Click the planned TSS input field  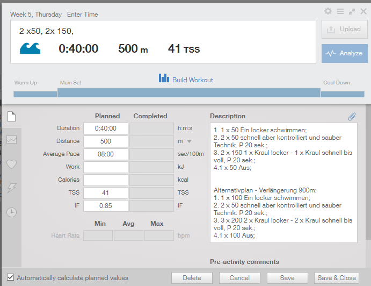(106, 193)
